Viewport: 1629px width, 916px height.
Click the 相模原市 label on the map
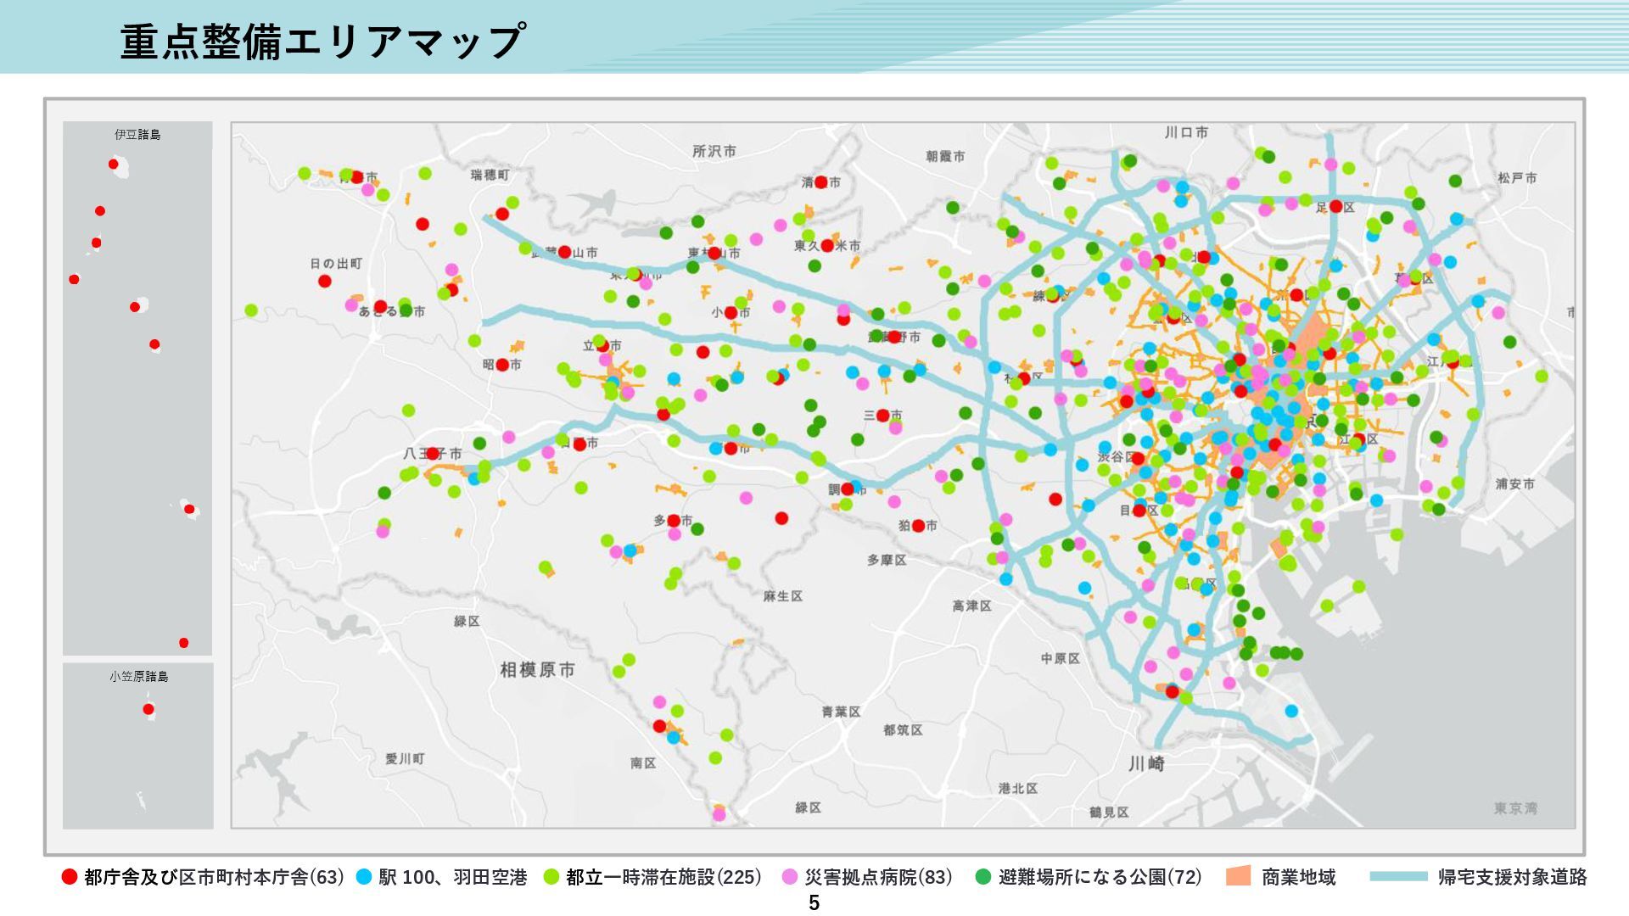tap(537, 670)
